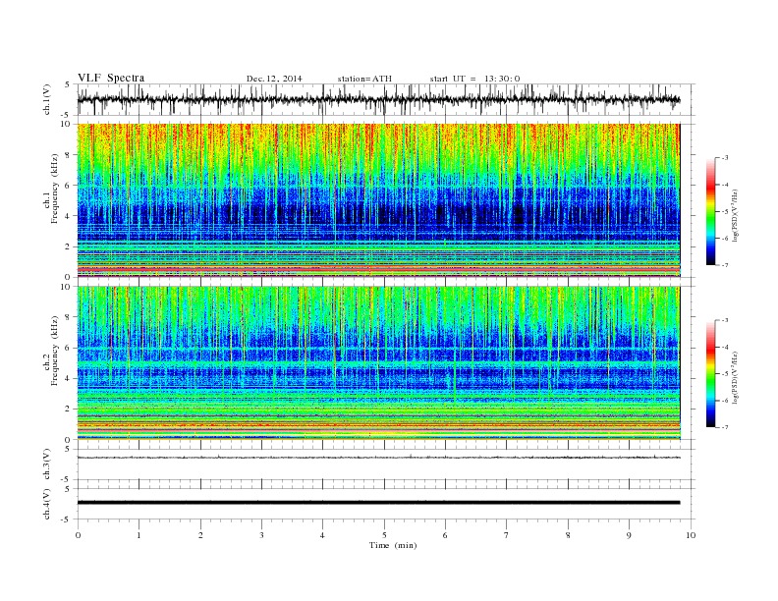Click the ch.3 voltage trace line
The image size is (778, 601).
pos(378,458)
